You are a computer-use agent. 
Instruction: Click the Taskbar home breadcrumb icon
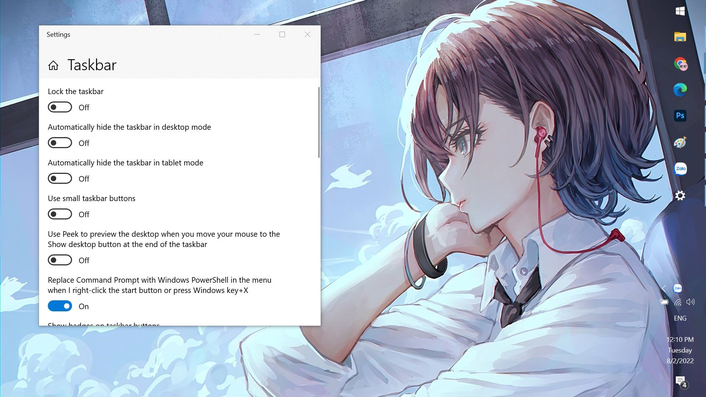point(53,64)
